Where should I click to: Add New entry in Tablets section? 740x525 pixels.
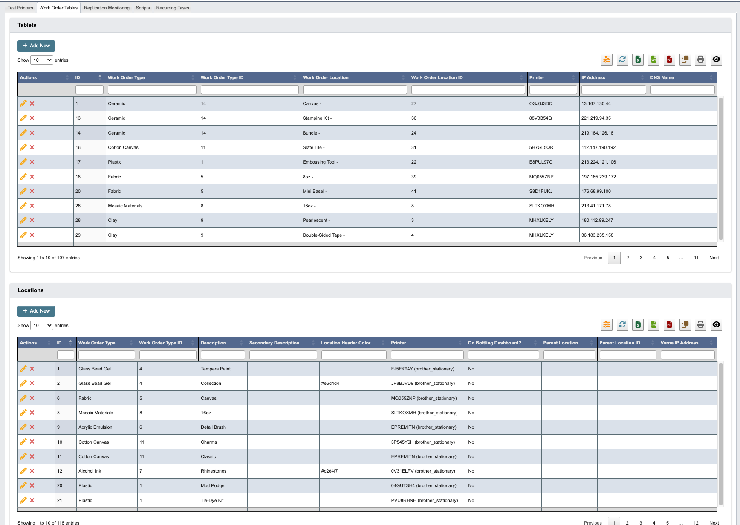tap(36, 46)
